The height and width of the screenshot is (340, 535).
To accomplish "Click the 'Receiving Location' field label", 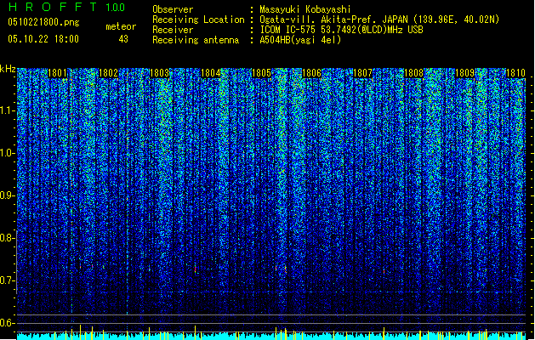I will click(x=198, y=20).
